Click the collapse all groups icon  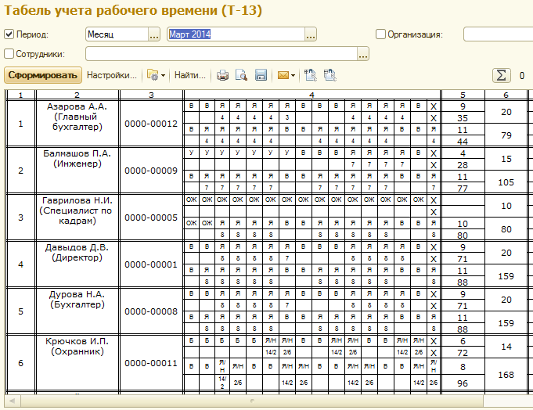click(330, 76)
